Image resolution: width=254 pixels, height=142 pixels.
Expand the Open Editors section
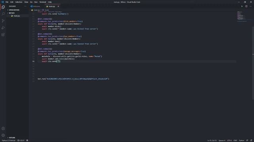click(14, 10)
